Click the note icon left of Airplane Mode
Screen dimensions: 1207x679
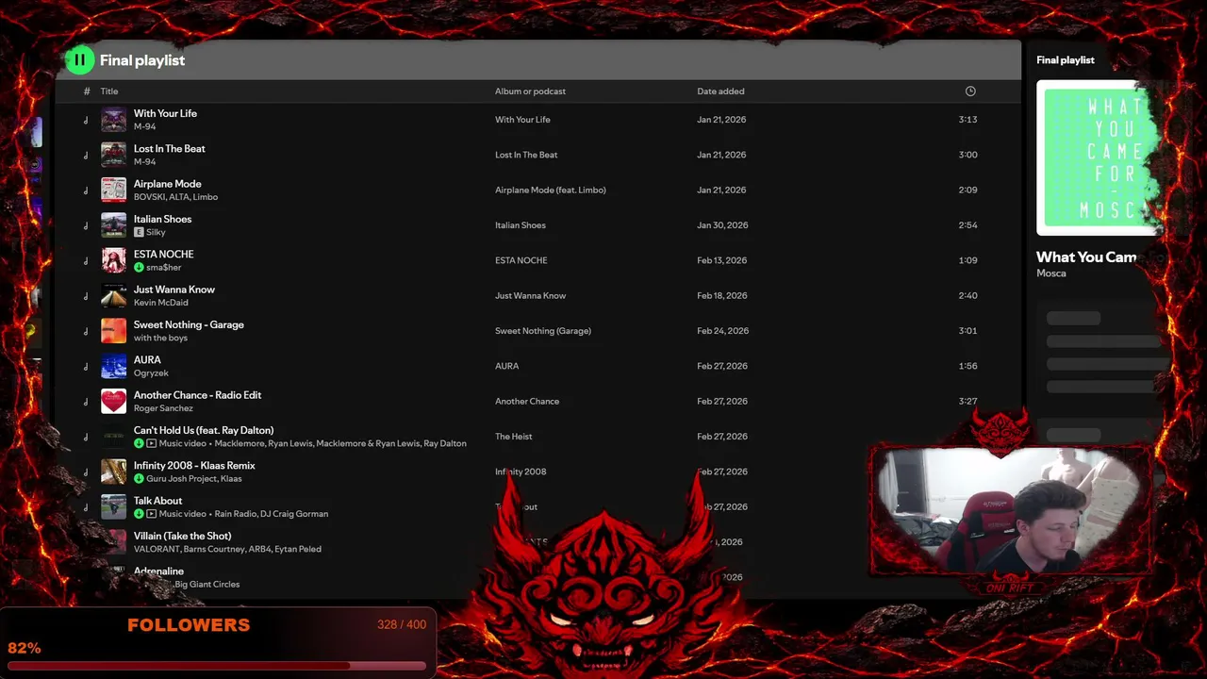click(x=86, y=190)
